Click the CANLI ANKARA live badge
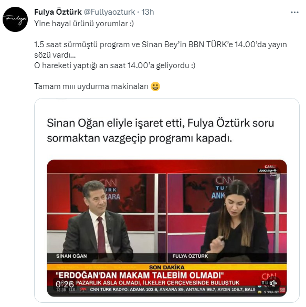The image size is (306, 307). (267, 169)
